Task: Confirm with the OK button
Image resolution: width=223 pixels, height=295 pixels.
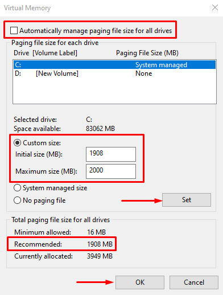Action: [140, 282]
